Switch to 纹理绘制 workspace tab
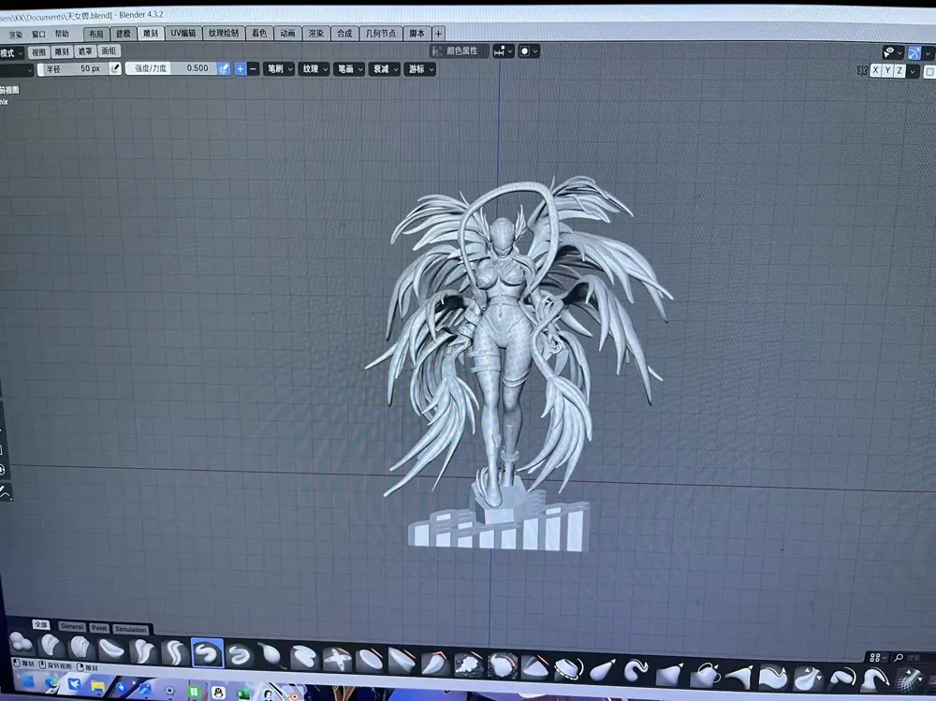 click(224, 34)
